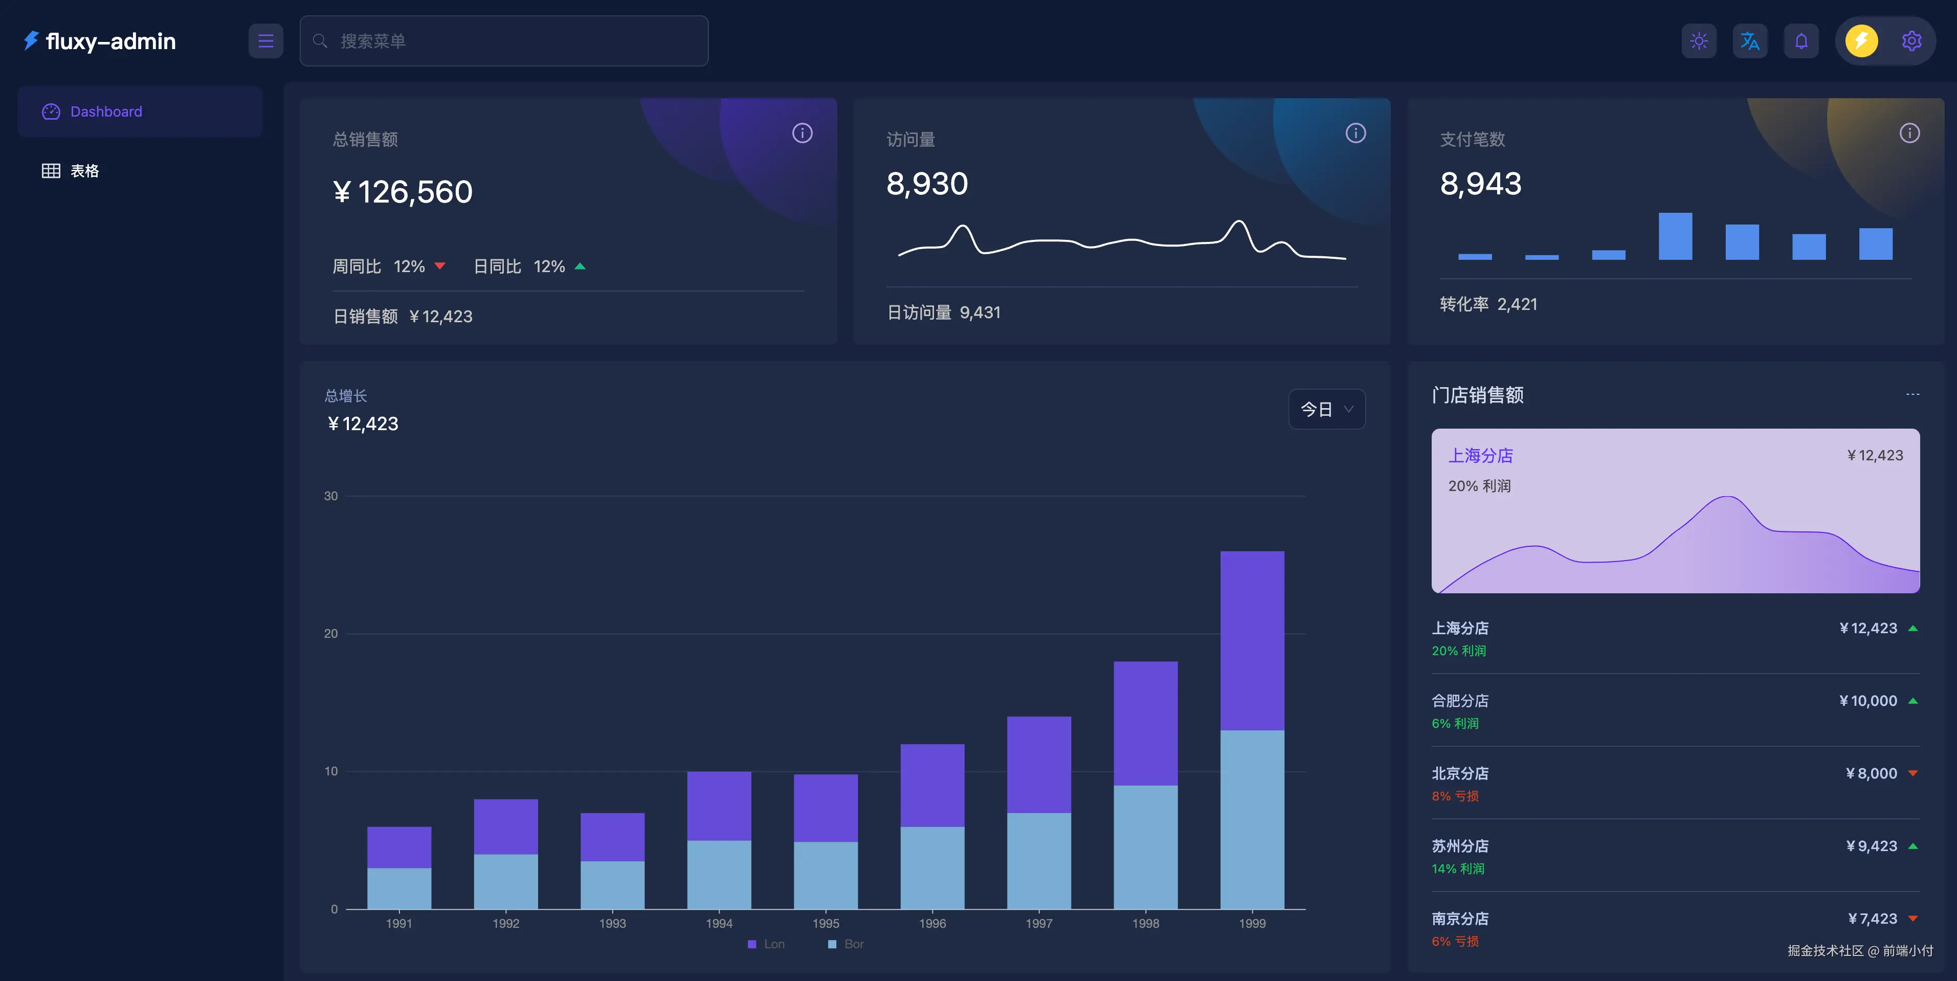Image resolution: width=1957 pixels, height=981 pixels.
Task: Click the info icon on 访问量 card
Action: tap(1355, 133)
